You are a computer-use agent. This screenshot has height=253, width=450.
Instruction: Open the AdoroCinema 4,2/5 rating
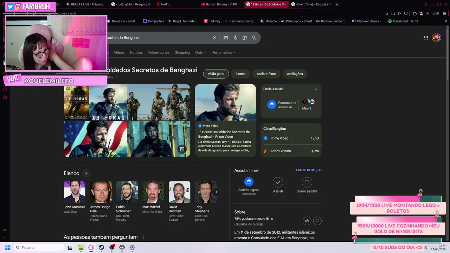click(x=291, y=151)
